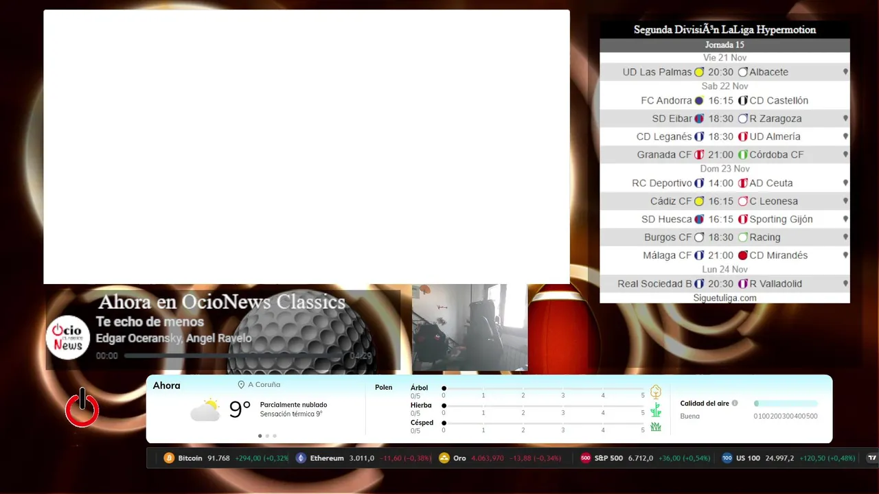This screenshot has height=494, width=879.
Task: Click the Burgos CF vs Racing 18:30 time
Action: point(721,237)
